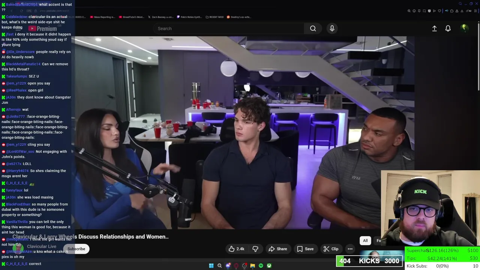Select the All filter chip

[x=365, y=240]
